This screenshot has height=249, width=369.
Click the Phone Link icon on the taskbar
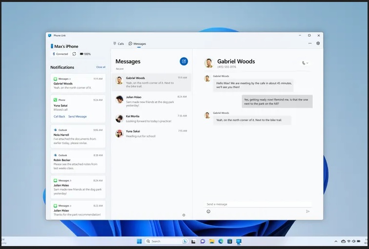(x=239, y=241)
